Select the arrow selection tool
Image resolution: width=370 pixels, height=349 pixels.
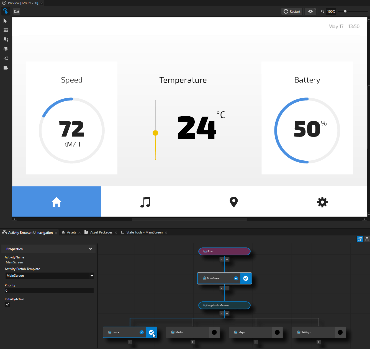pyautogui.click(x=6, y=20)
